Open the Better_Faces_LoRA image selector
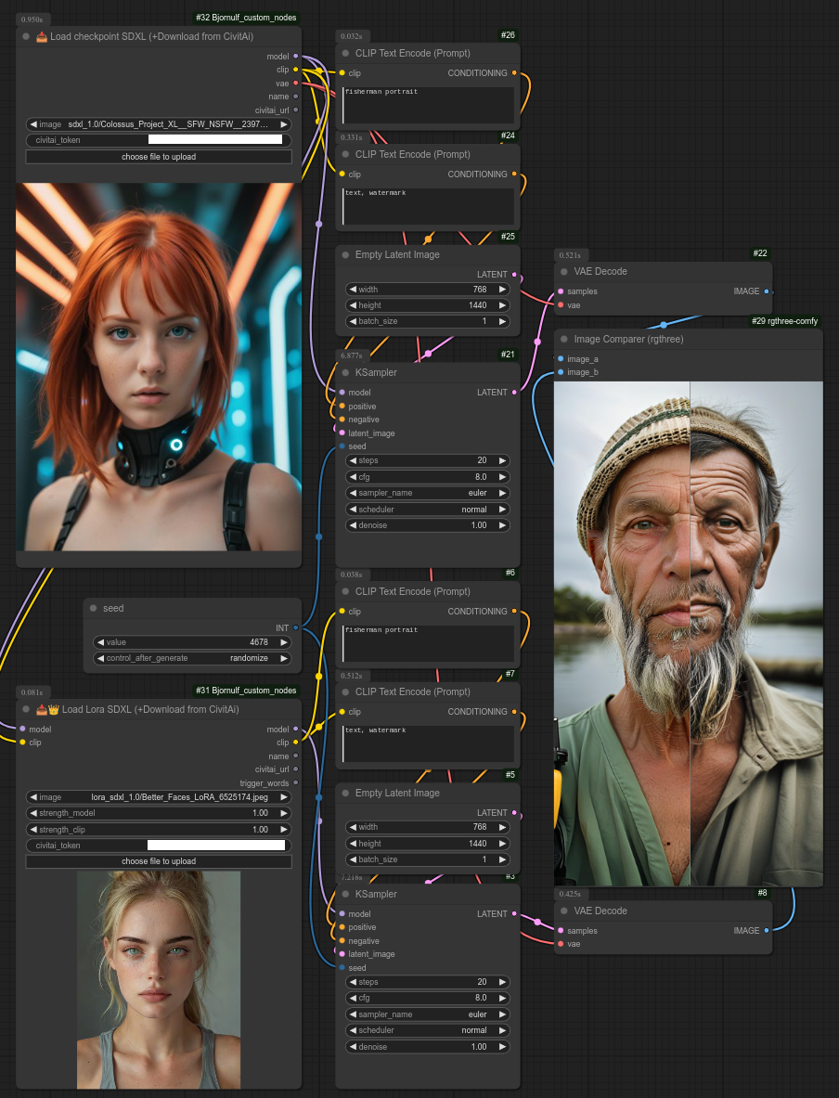The height and width of the screenshot is (1098, 839). pyautogui.click(x=159, y=797)
